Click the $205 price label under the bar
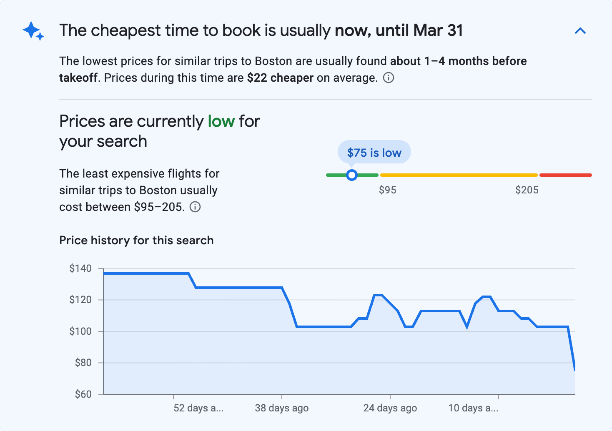Image resolution: width=612 pixels, height=431 pixels. [527, 190]
